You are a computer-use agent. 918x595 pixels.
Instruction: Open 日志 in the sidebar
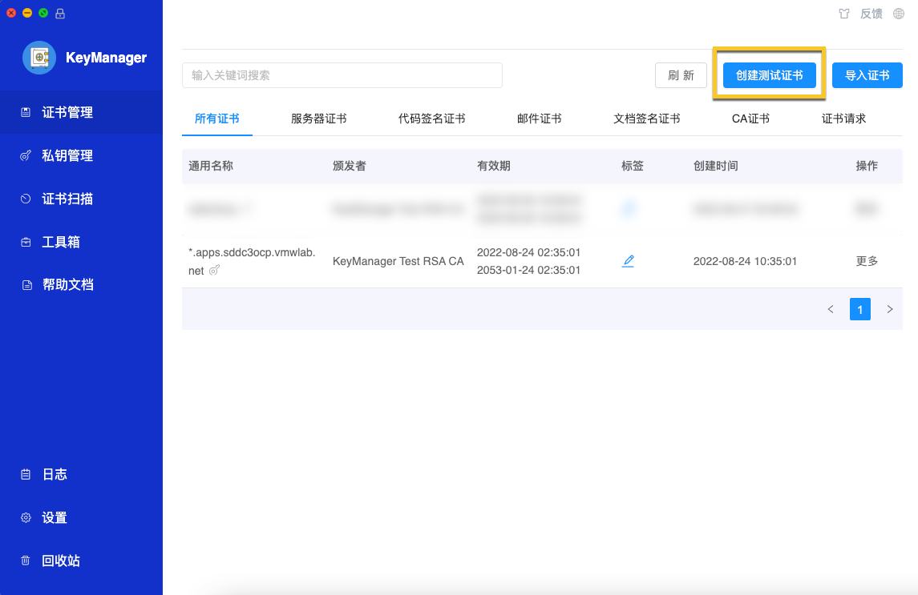pos(82,475)
